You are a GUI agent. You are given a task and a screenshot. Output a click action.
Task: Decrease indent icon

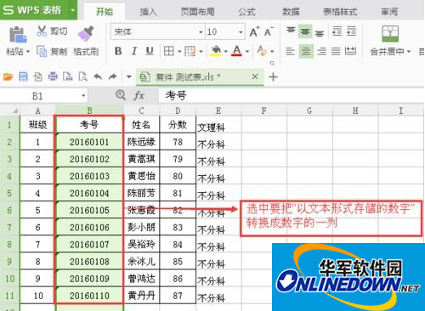coord(337,31)
